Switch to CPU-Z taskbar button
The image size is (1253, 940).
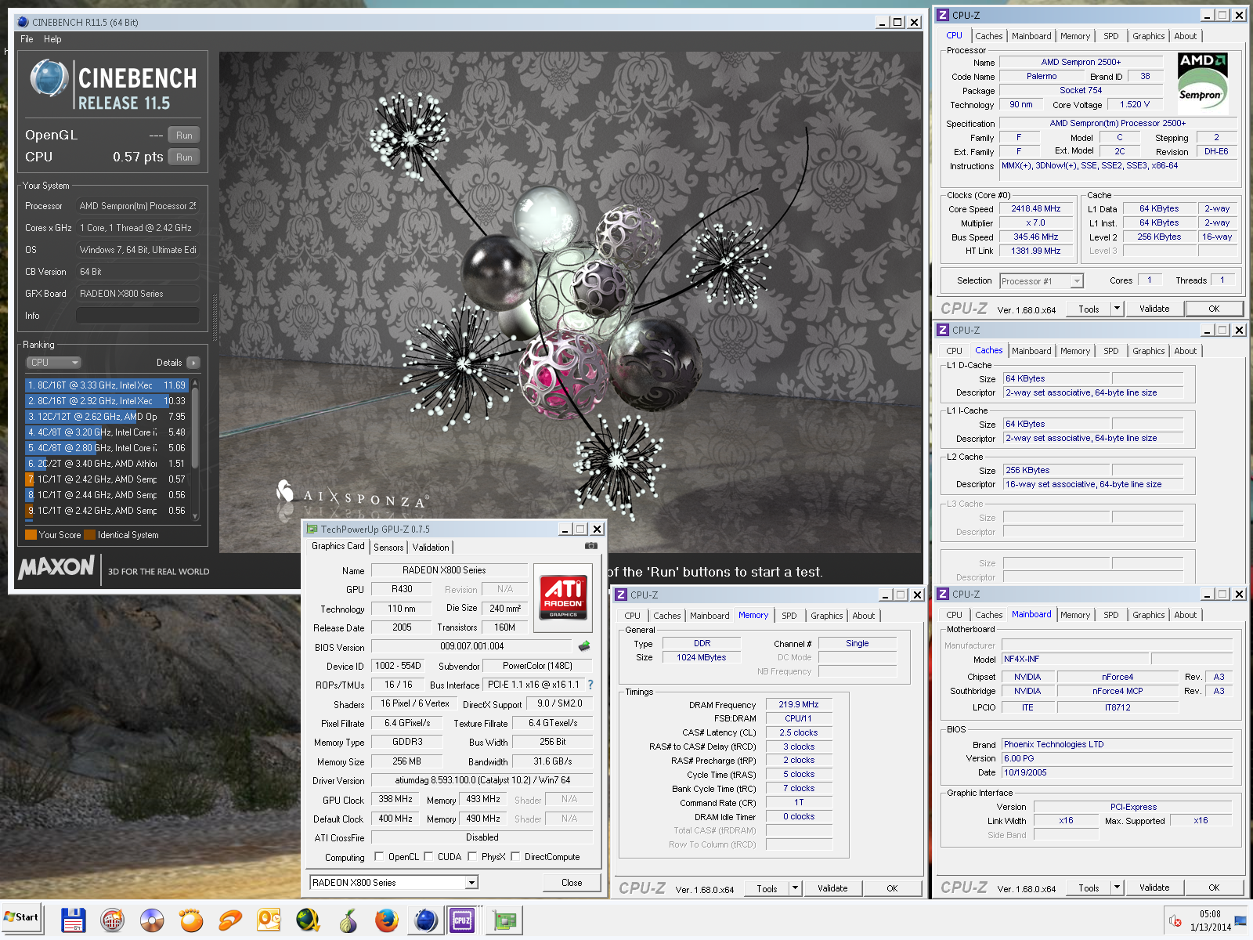point(462,920)
